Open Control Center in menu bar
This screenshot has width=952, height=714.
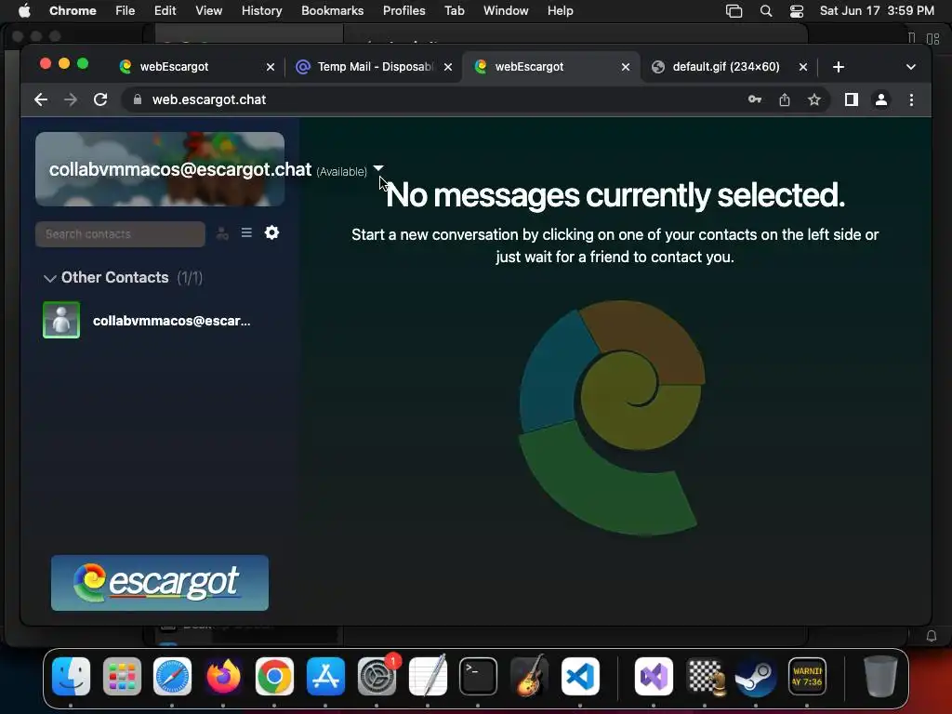point(797,11)
